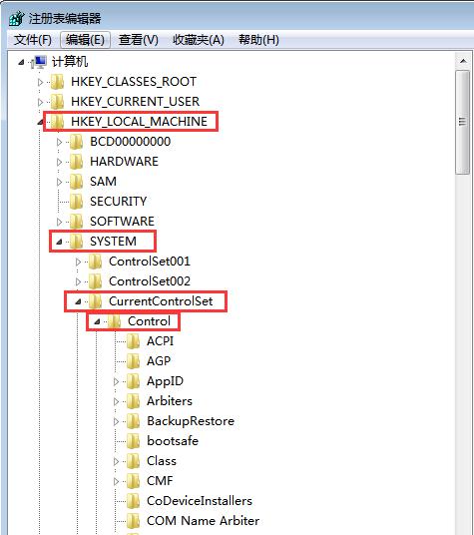Select the COM Name Arbiter key

[203, 521]
